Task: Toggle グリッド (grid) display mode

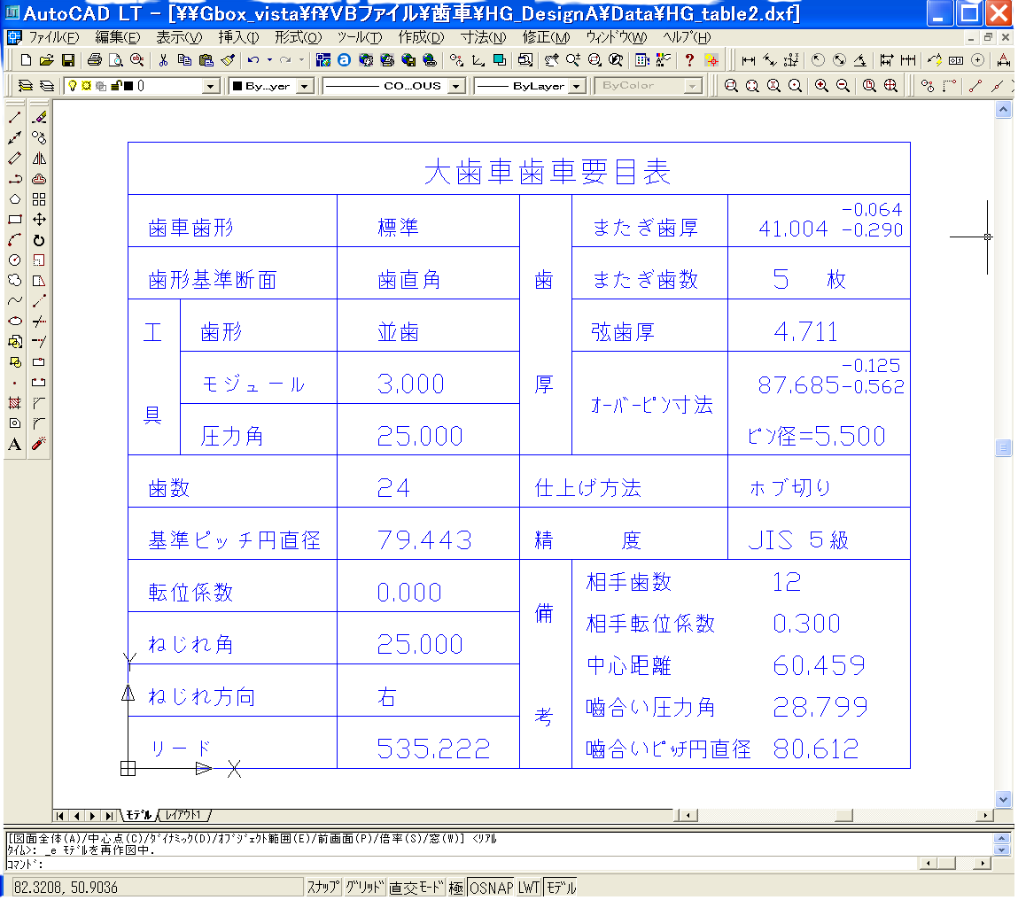Action: coord(365,888)
